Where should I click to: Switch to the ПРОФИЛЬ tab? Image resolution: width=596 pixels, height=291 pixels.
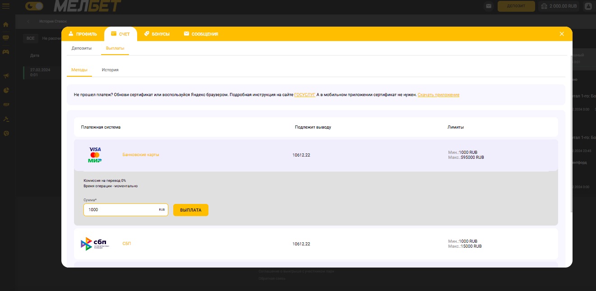pyautogui.click(x=83, y=34)
